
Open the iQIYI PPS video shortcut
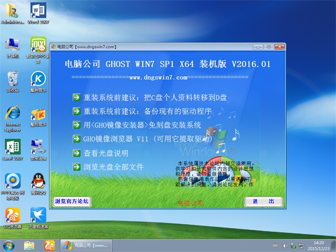pos(38,50)
